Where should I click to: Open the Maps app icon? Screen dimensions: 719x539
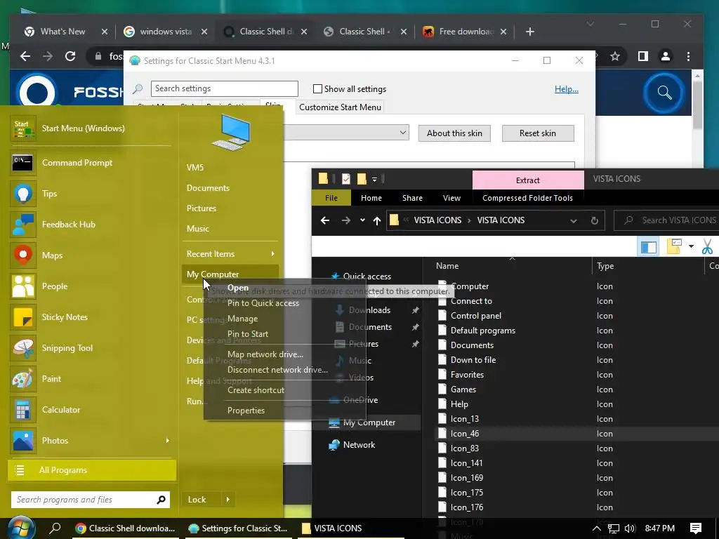pos(22,255)
